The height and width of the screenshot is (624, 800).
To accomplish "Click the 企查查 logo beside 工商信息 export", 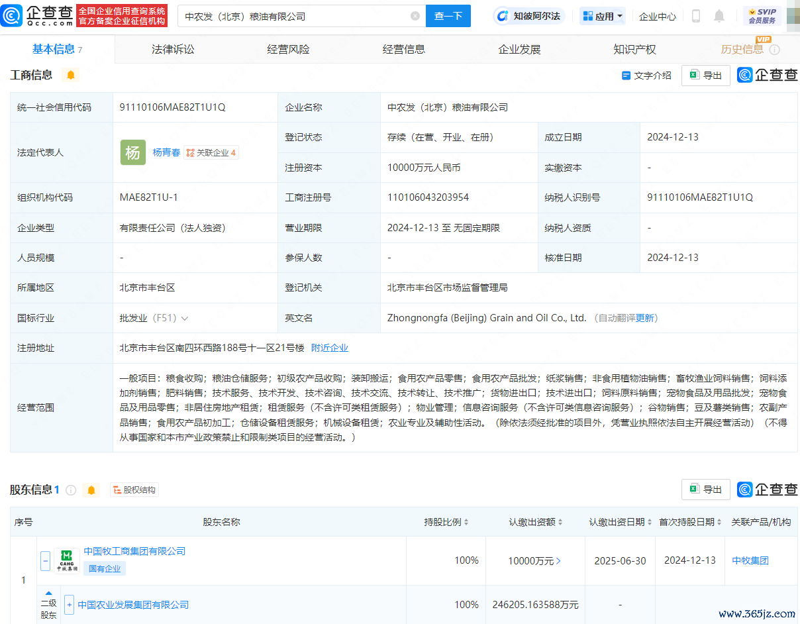I will [768, 75].
